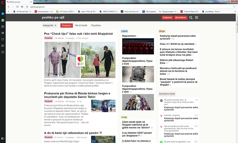Click red theater seats thumbnail

click(x=138, y=46)
